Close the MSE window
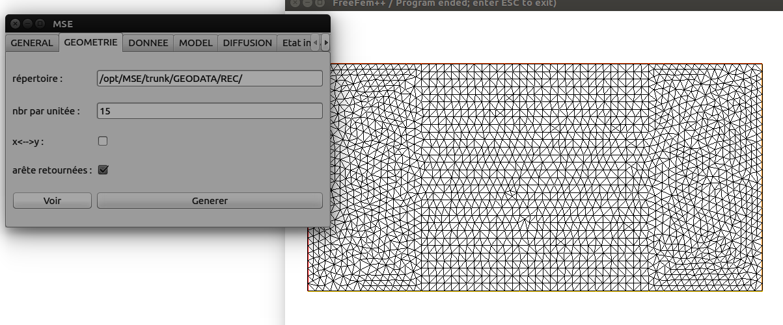Screen dimensions: 783x325 pyautogui.click(x=15, y=24)
